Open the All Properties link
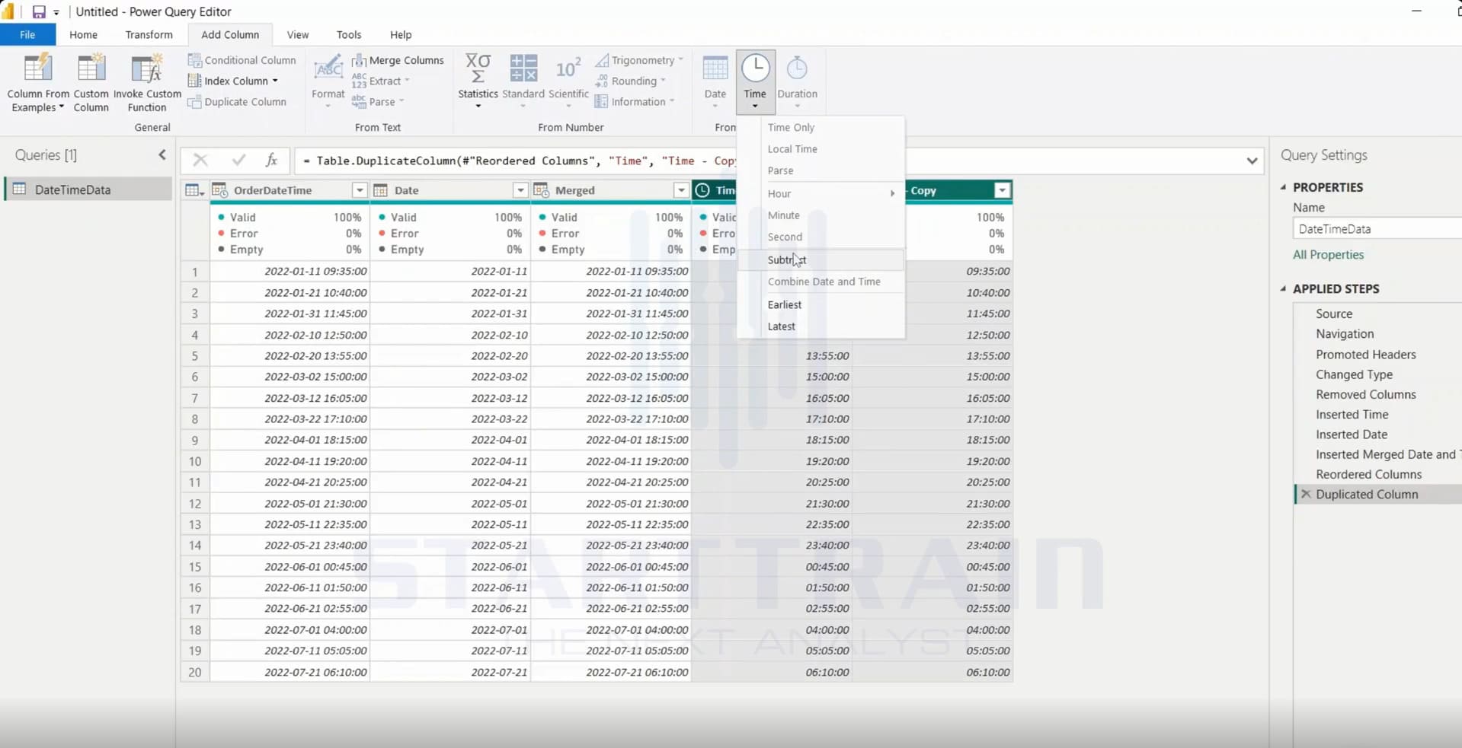This screenshot has width=1462, height=748. click(1328, 255)
